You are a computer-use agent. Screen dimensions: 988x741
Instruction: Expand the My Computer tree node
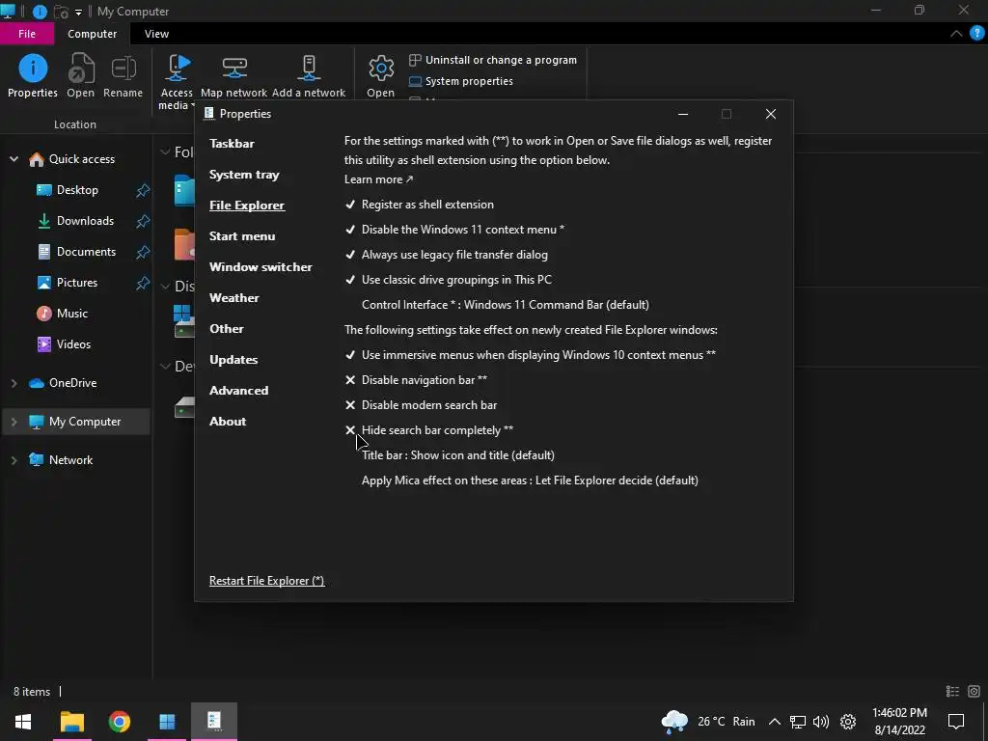pos(14,421)
